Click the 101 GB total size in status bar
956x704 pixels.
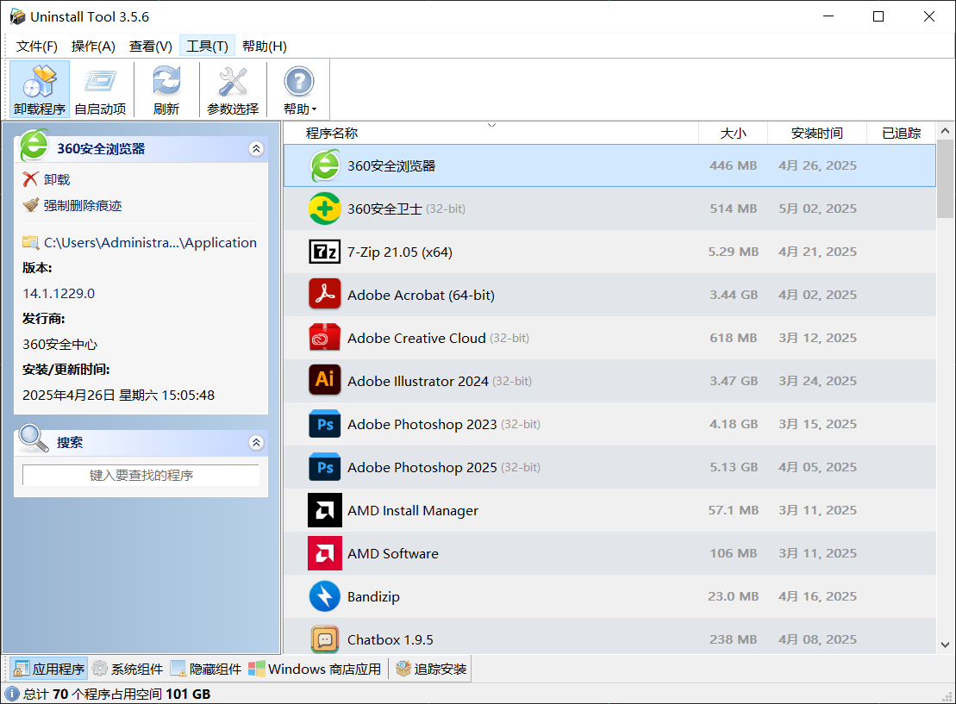point(188,695)
